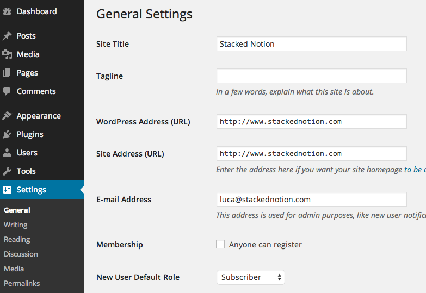Click the Plugins plug icon

coord(7,134)
